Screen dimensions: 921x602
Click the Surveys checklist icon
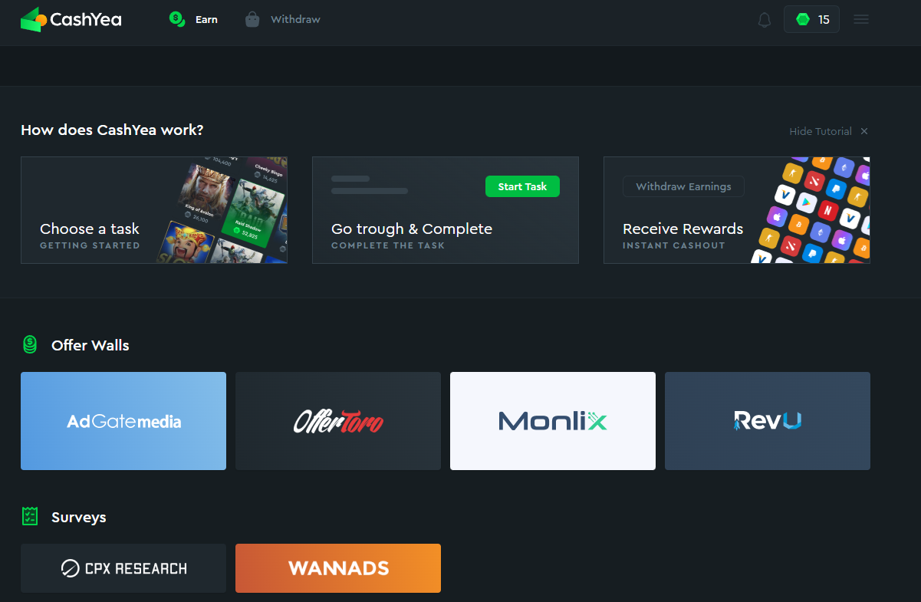(x=30, y=516)
